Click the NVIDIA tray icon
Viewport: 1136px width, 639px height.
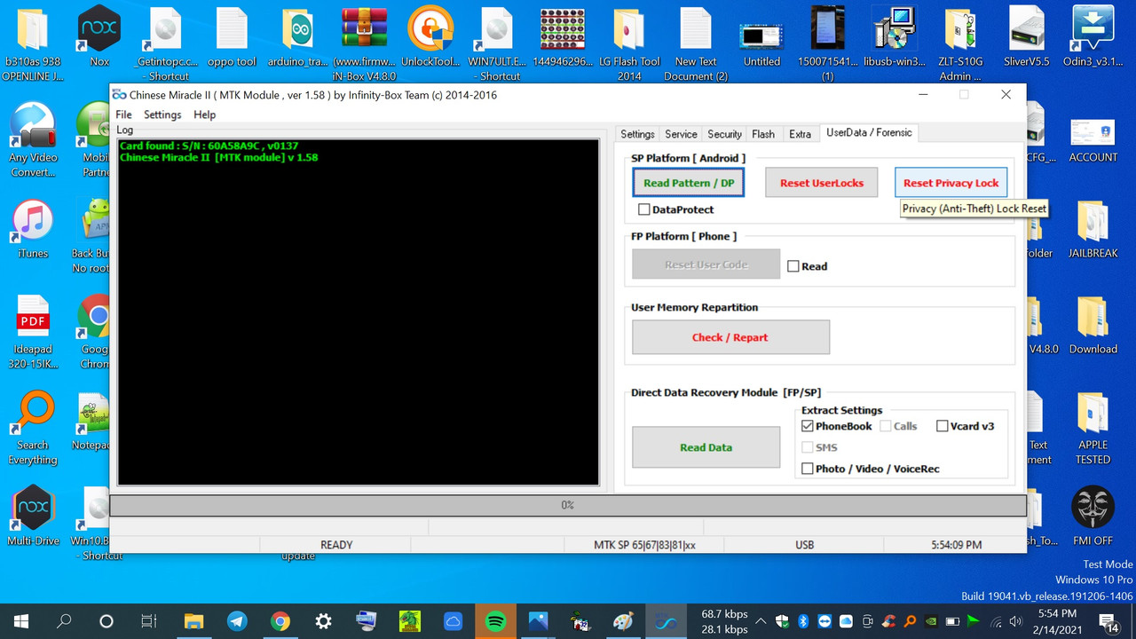931,621
